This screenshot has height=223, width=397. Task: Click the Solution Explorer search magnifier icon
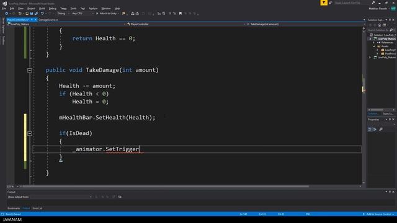coord(391,30)
